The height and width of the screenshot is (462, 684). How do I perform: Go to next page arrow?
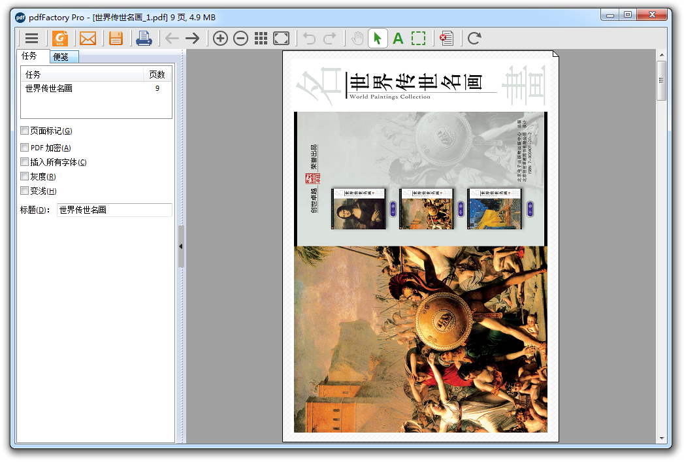(192, 39)
